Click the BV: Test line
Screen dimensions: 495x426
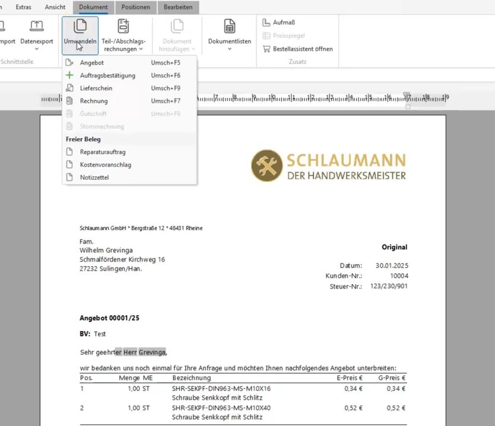pos(93,334)
